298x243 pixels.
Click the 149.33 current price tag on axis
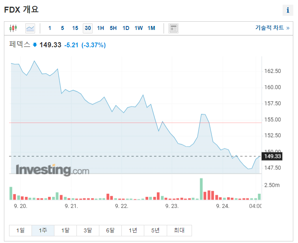[x=272, y=156]
